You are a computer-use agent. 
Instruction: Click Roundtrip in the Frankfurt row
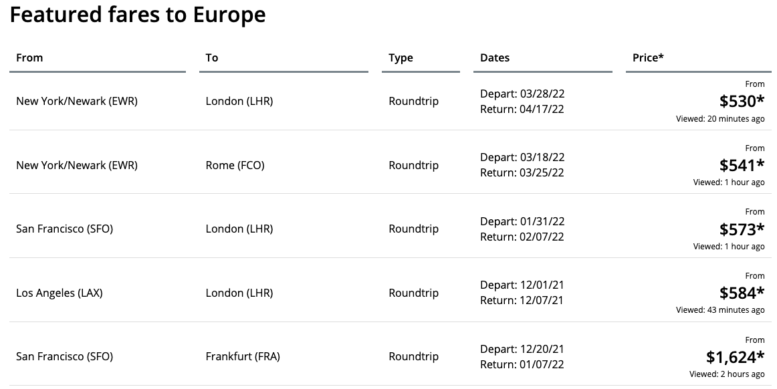(413, 356)
